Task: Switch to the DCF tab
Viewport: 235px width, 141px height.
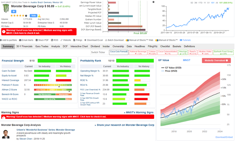Action: [x=65, y=46]
